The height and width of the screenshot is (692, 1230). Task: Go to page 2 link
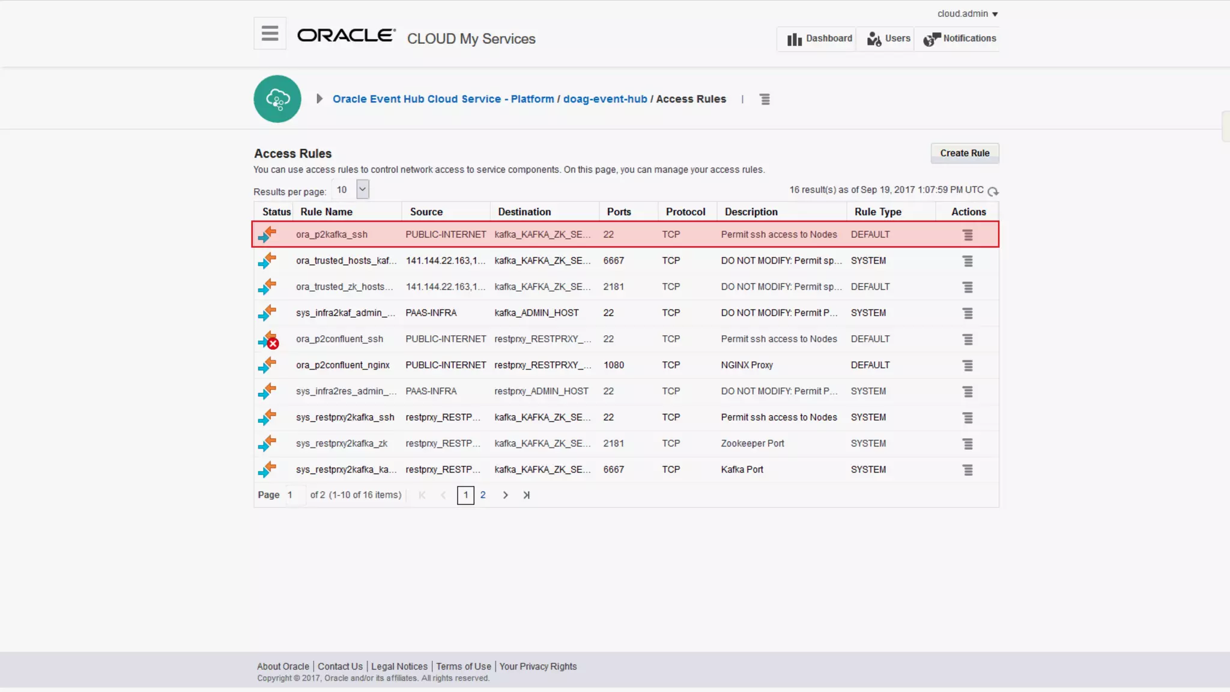pyautogui.click(x=482, y=495)
